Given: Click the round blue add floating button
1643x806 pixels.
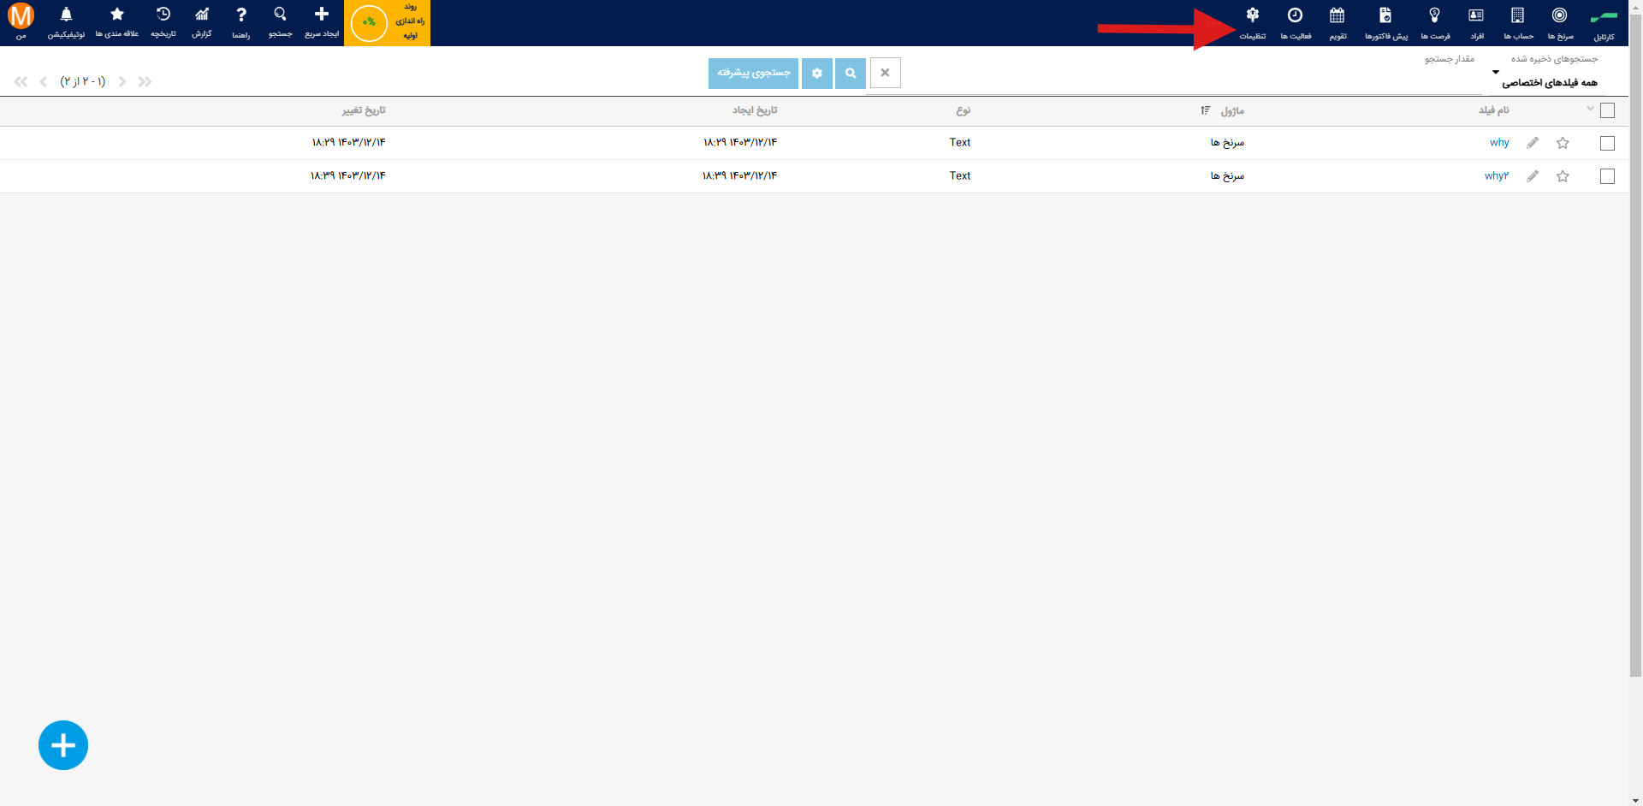Looking at the screenshot, I should coord(63,745).
